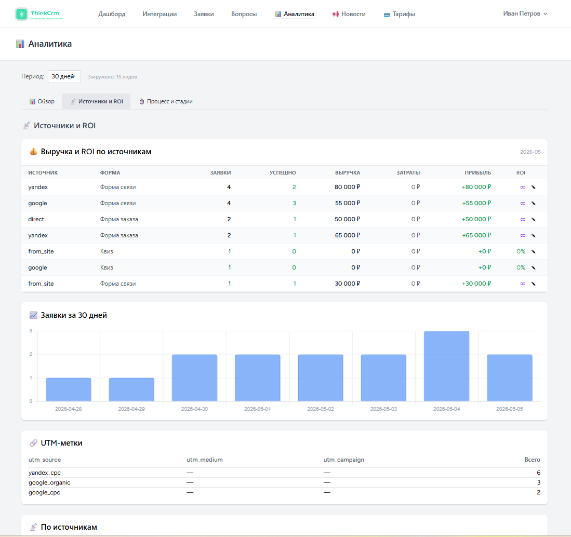Open the Период 30 дней dropdown

click(64, 76)
